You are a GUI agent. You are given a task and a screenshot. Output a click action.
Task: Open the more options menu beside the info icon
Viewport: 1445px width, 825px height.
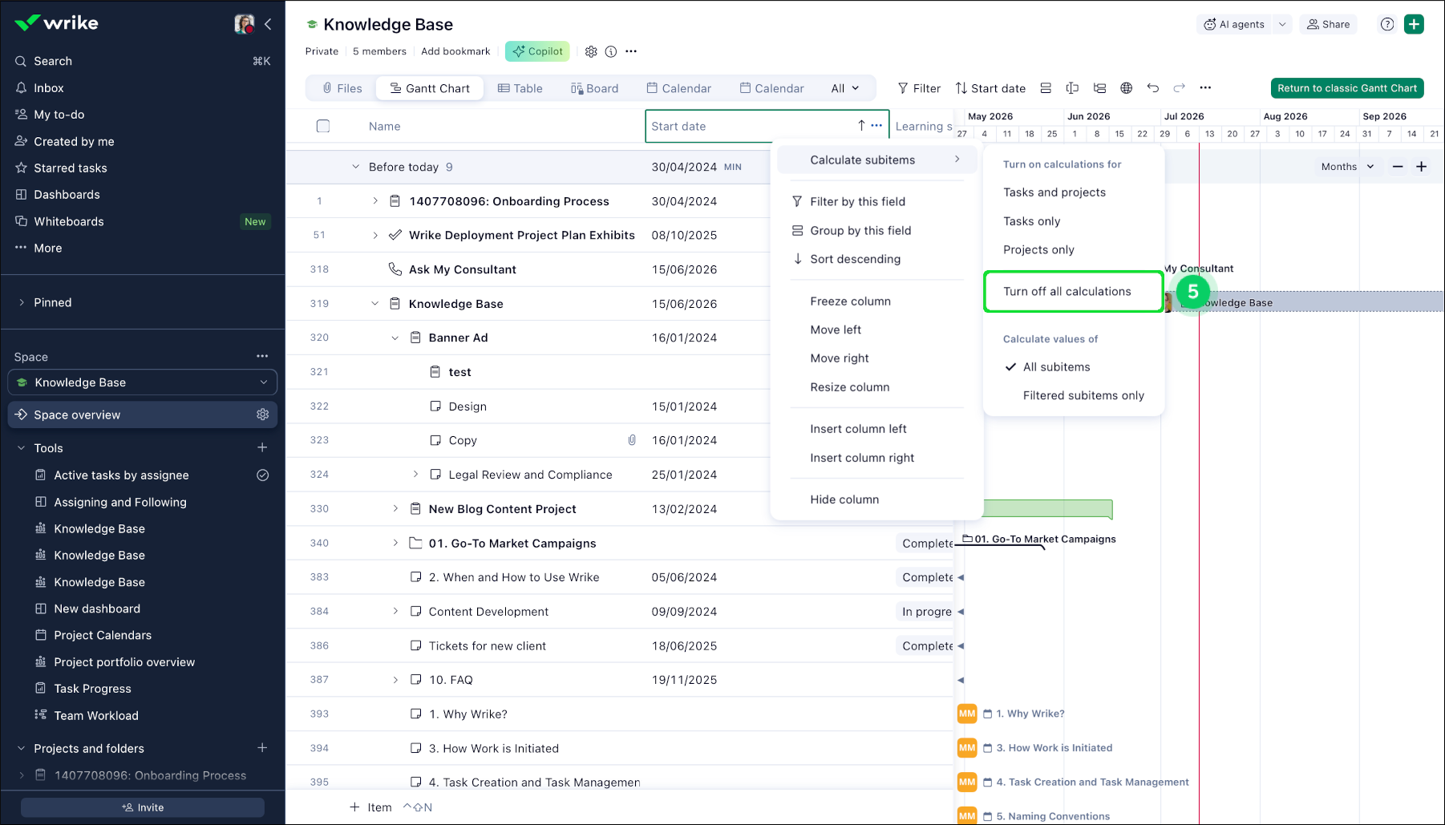(x=631, y=51)
